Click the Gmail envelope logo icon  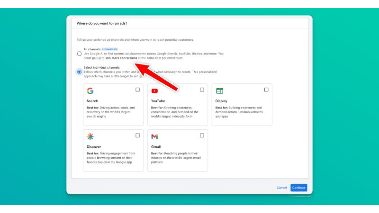155,136
